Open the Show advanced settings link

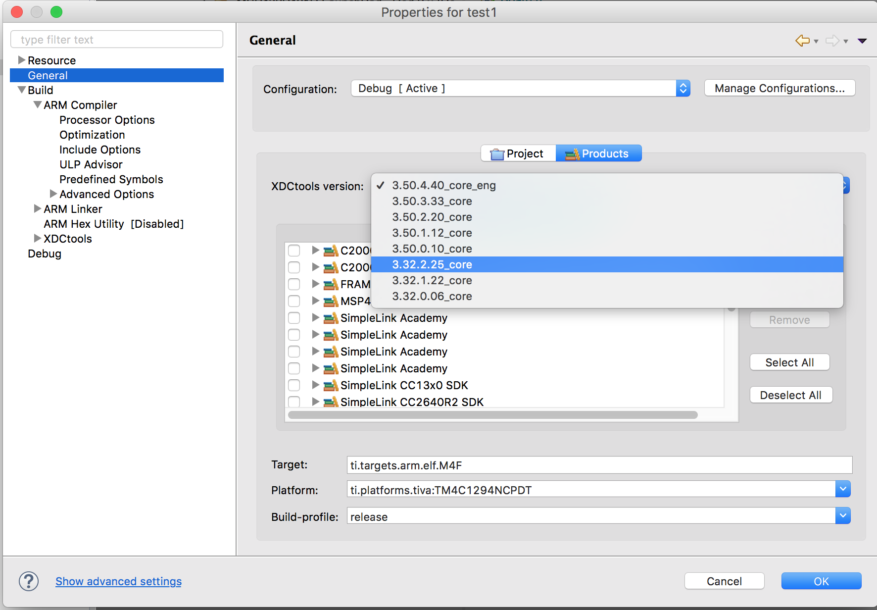click(x=118, y=581)
